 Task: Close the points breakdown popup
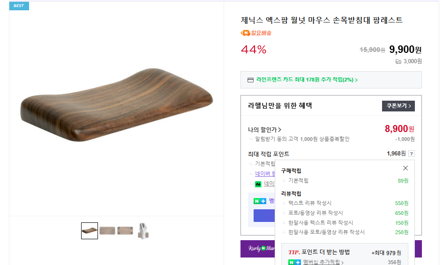pos(405,168)
